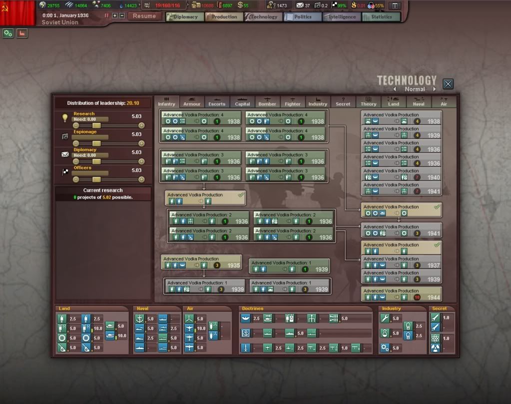This screenshot has width=511, height=404.
Task: Open the menu icon at top right
Action: click(395, 6)
